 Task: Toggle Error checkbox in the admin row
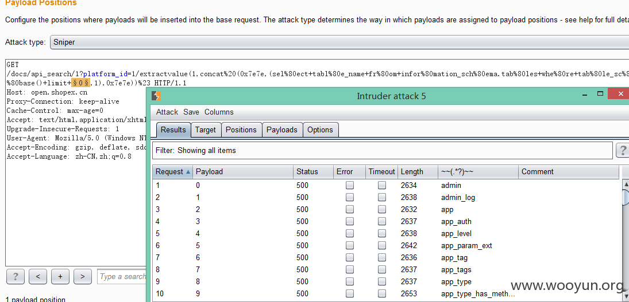click(x=350, y=185)
